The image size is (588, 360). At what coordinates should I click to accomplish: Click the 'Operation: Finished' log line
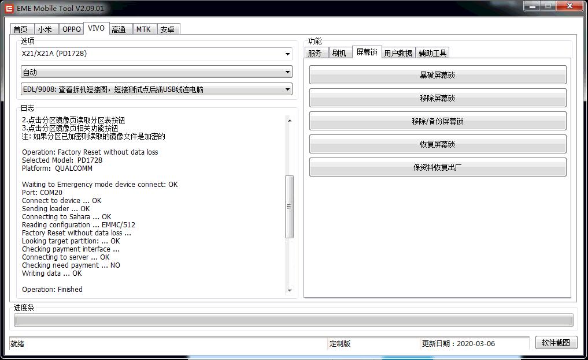[52, 290]
